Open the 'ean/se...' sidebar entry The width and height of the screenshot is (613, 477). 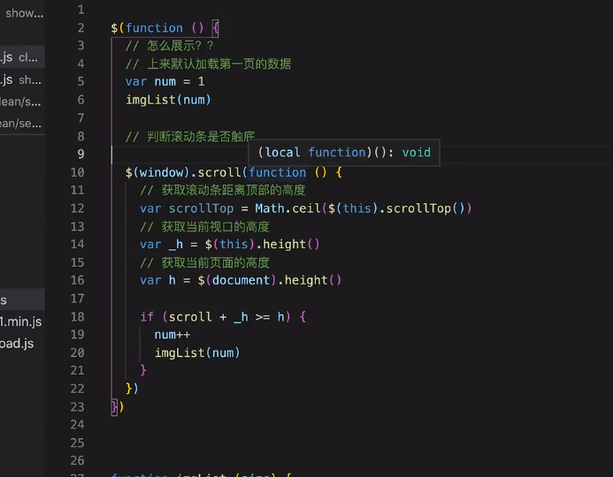tap(20, 124)
